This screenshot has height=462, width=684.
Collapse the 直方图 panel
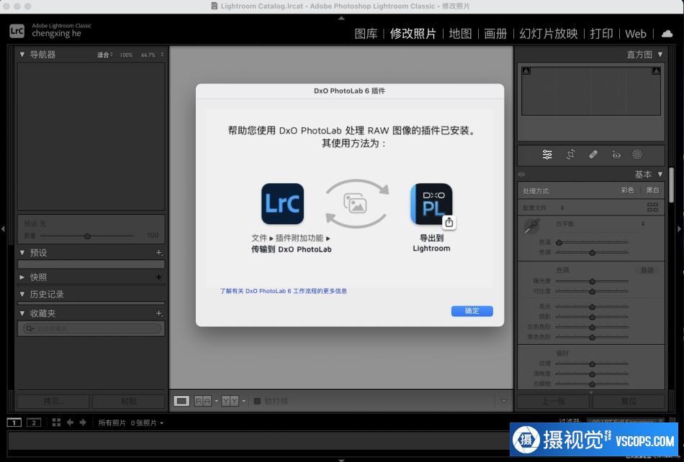(660, 55)
